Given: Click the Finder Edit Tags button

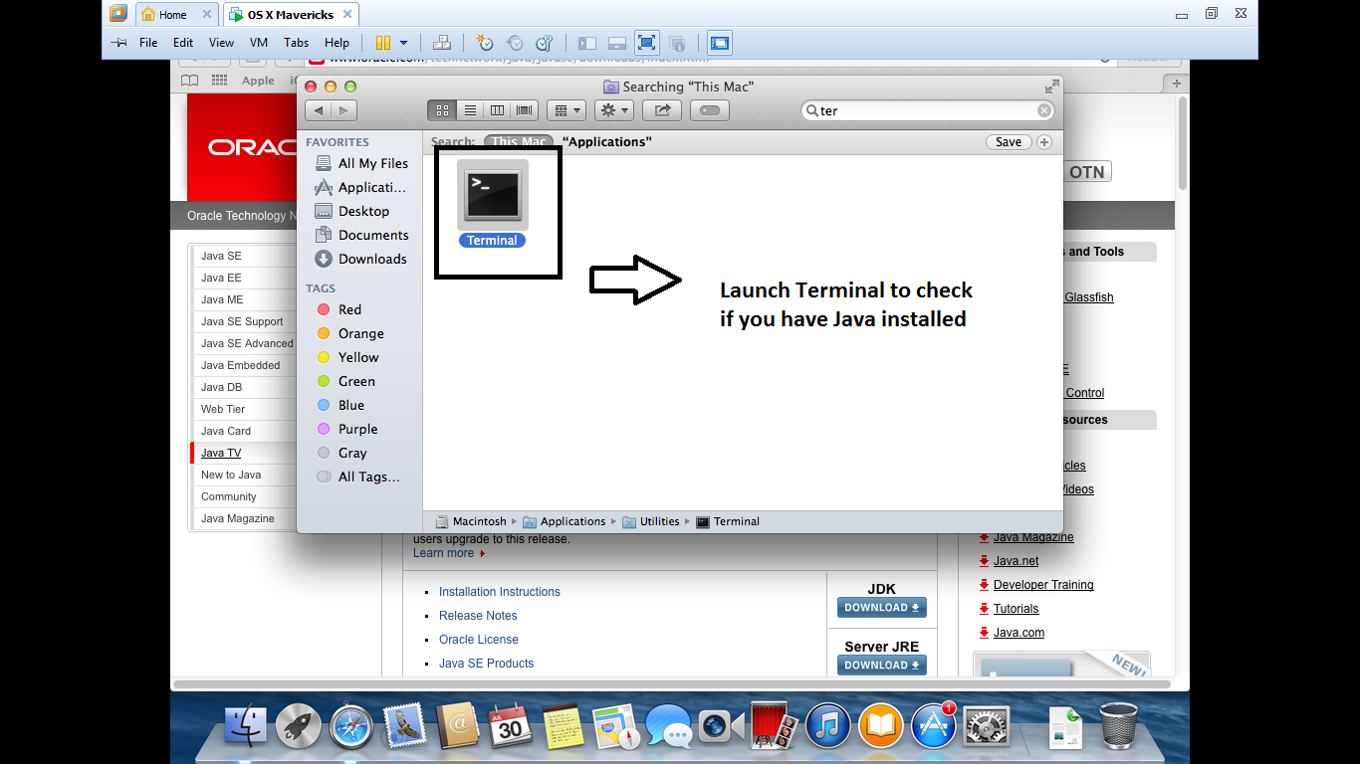Looking at the screenshot, I should tap(710, 110).
